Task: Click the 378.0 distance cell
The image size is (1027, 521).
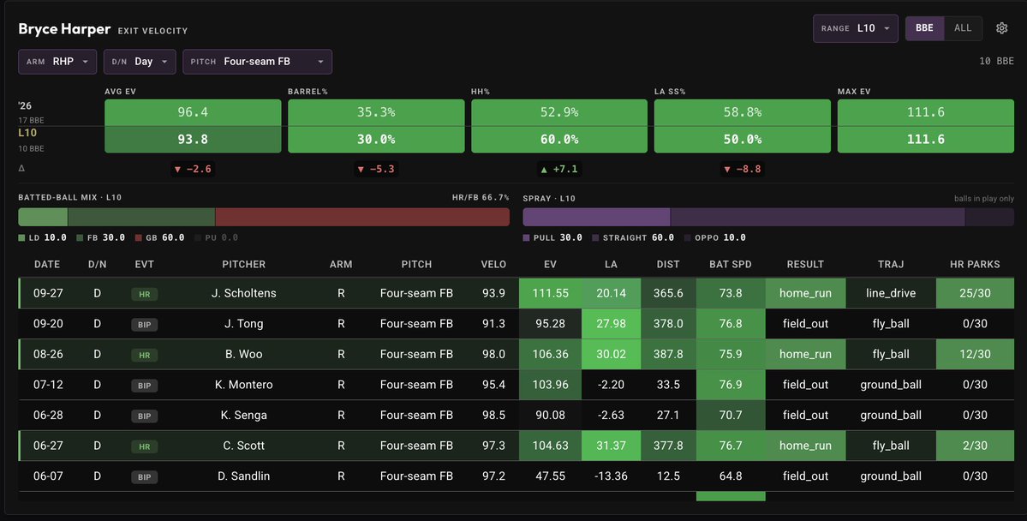Action: pos(668,324)
